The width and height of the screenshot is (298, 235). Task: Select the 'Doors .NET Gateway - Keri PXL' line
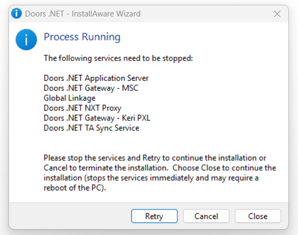tap(97, 118)
